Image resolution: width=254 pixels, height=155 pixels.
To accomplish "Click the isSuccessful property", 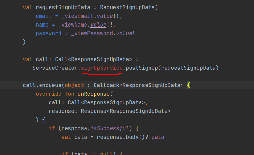I will coord(110,128).
